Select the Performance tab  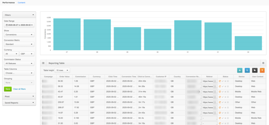coord(9,2)
